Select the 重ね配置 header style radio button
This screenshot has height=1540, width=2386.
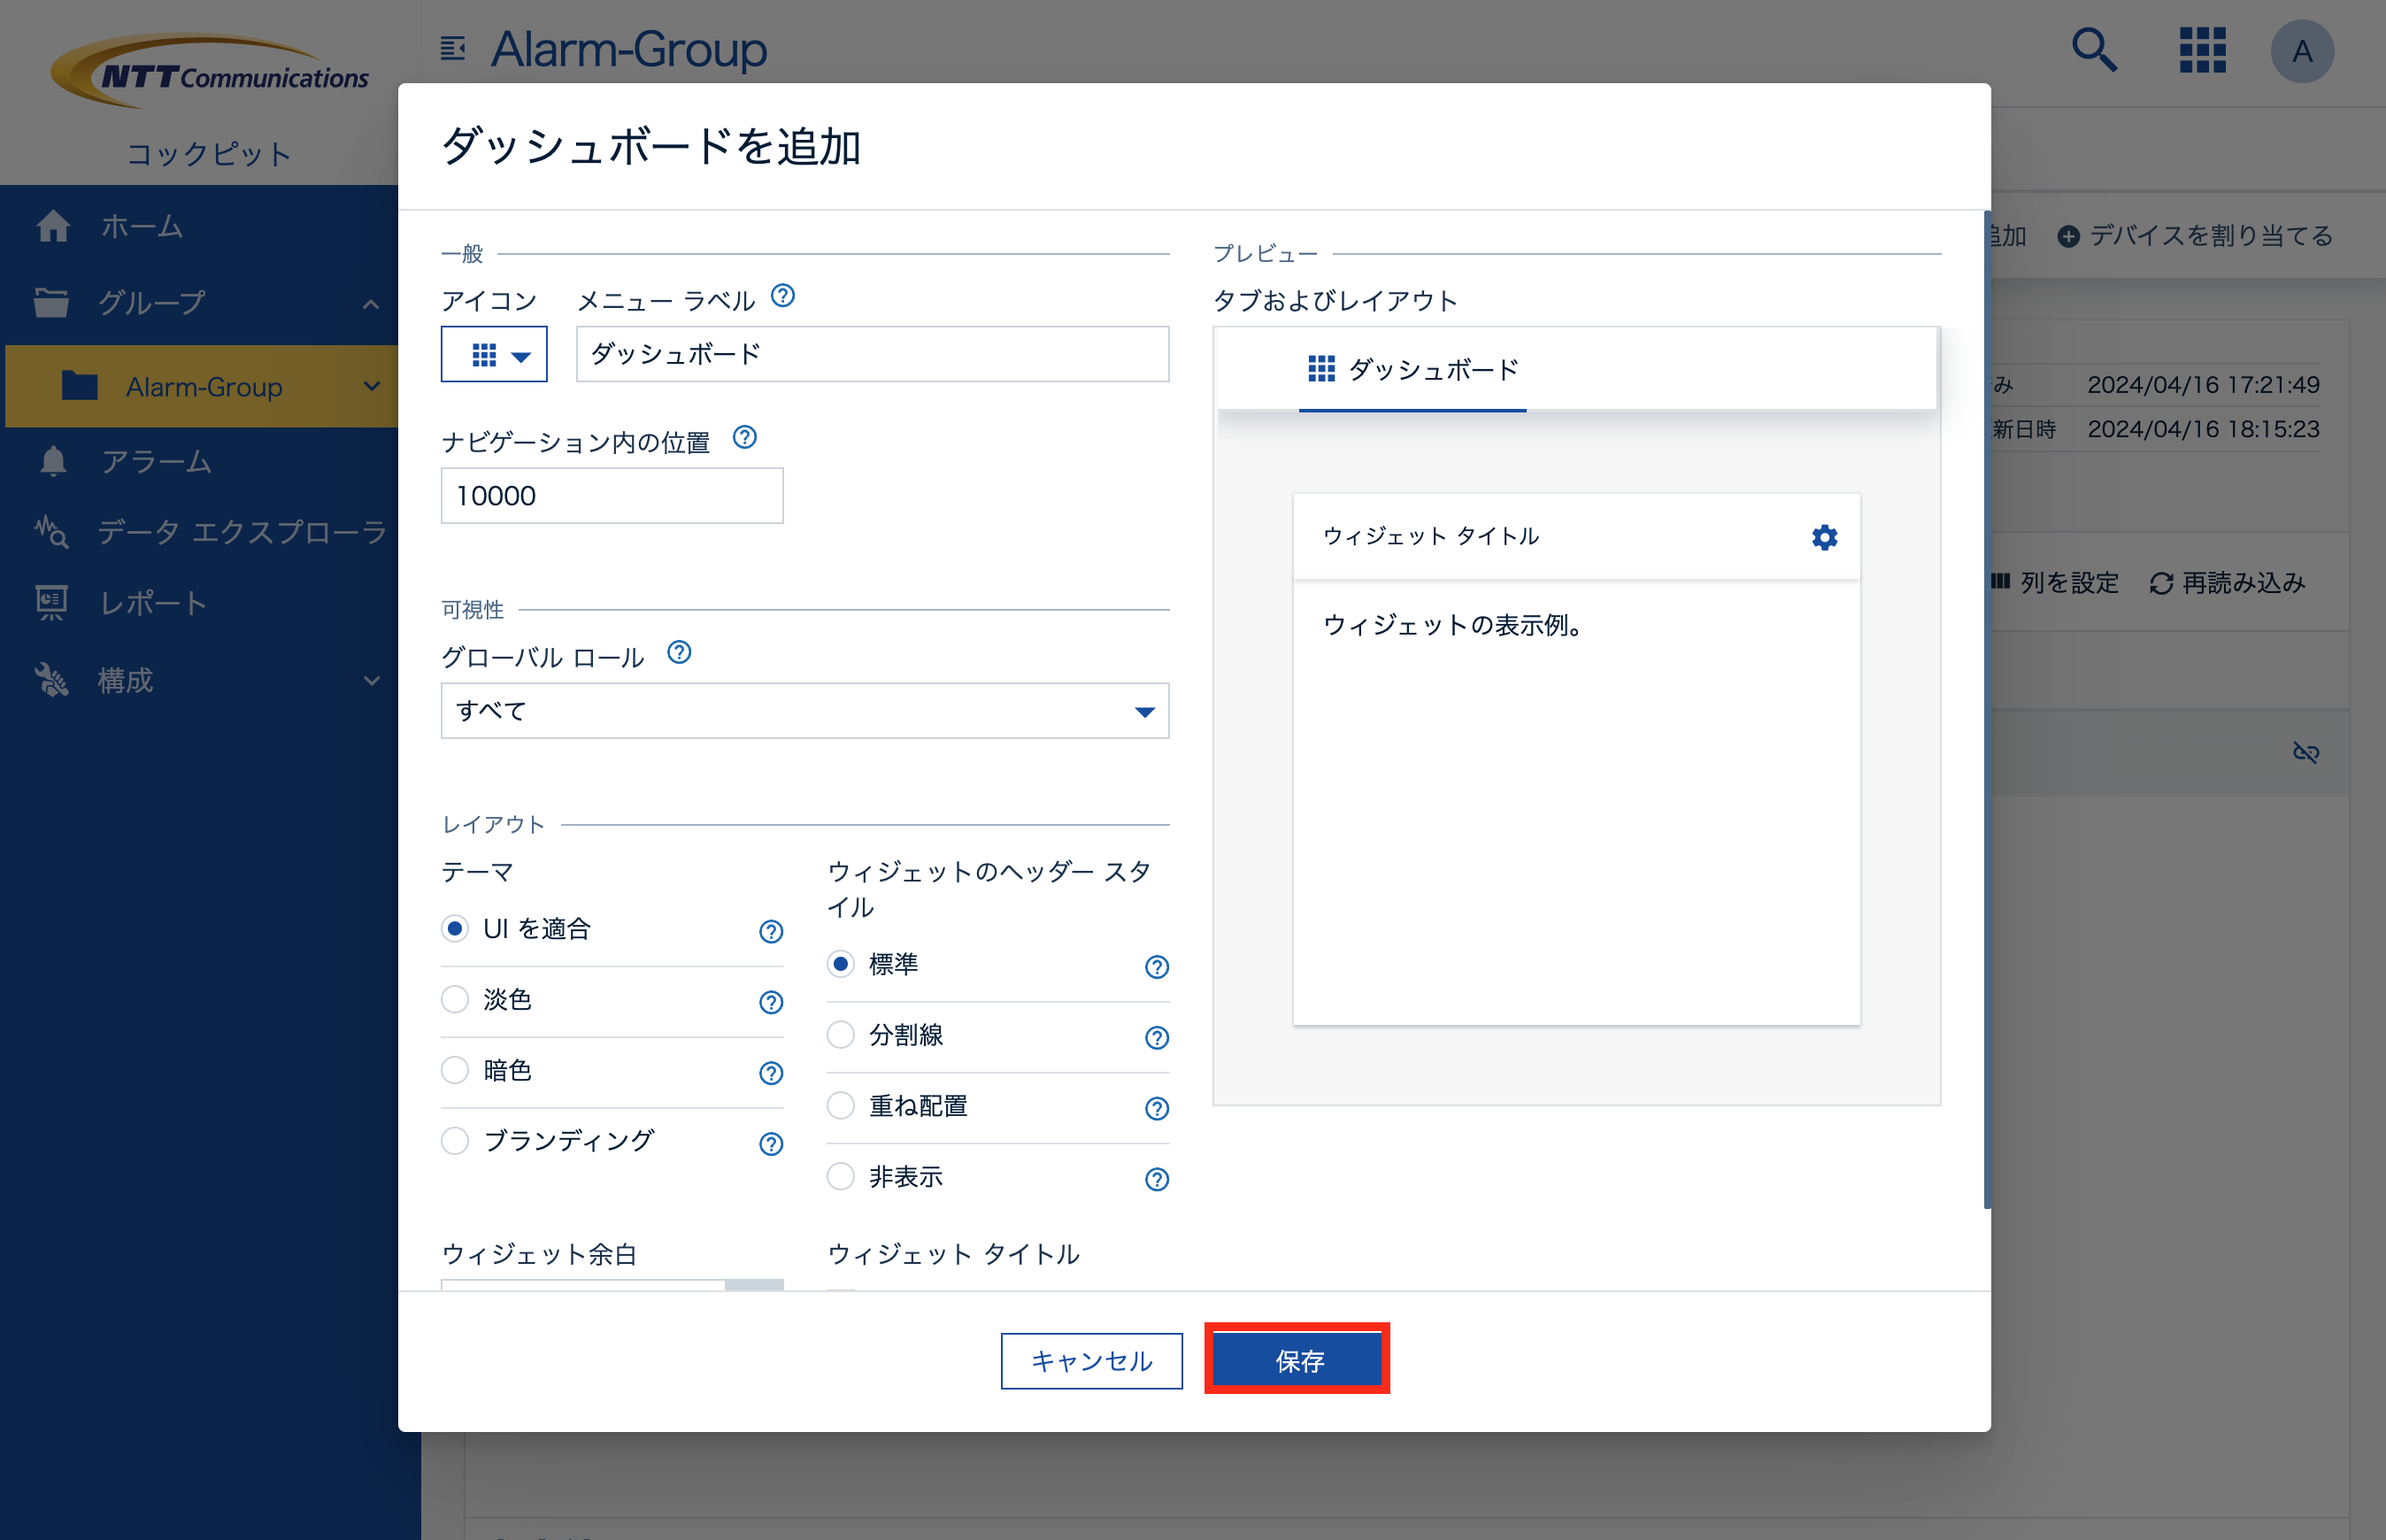tap(841, 1106)
